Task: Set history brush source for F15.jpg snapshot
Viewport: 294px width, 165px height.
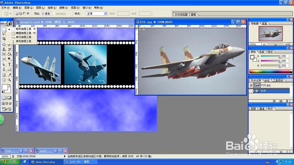Action: (251, 85)
